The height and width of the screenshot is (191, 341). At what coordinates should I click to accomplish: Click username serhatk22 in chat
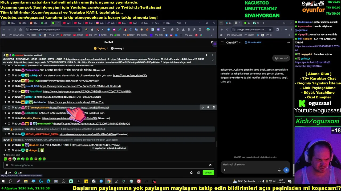tap(31, 113)
